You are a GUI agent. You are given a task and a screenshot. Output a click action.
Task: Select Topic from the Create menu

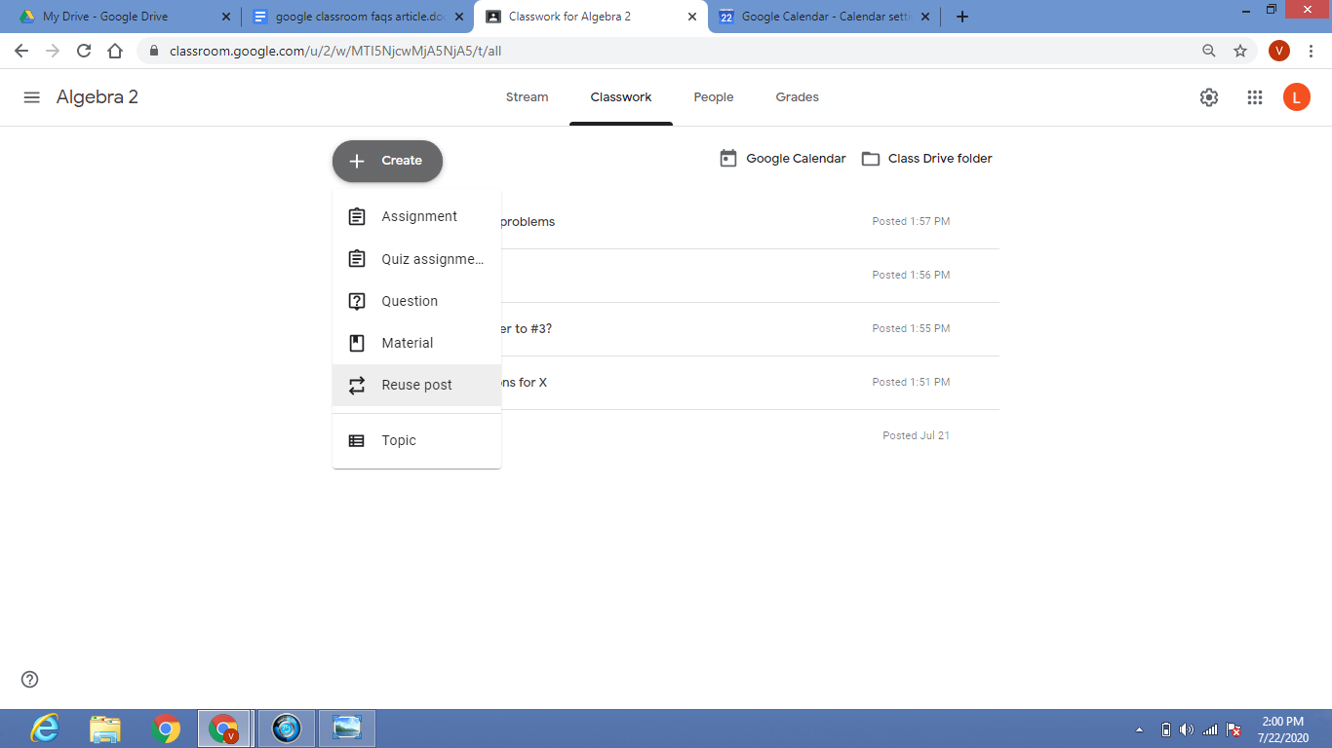point(416,440)
